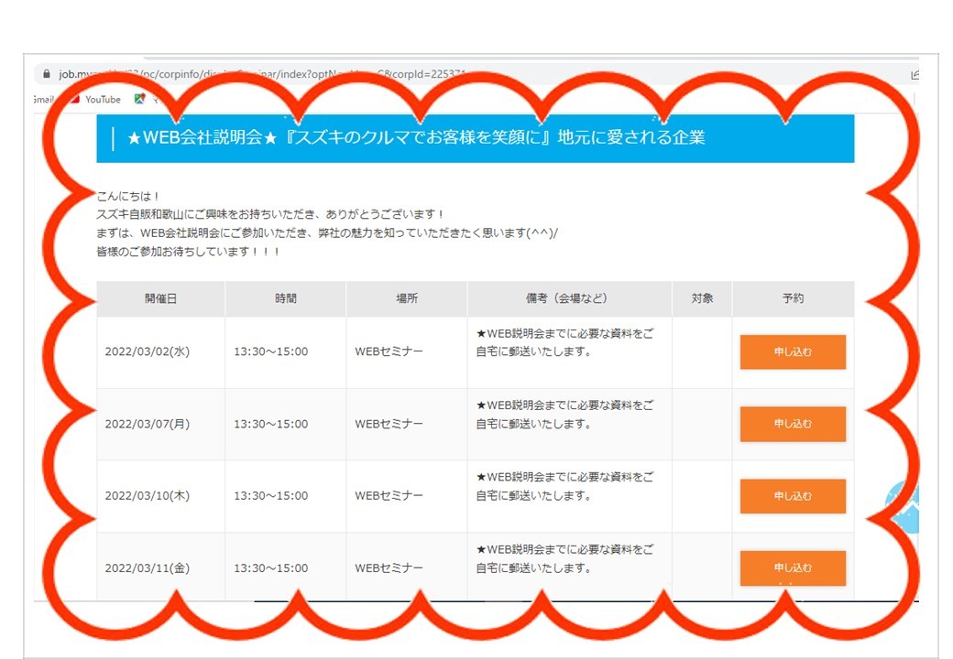Click WEBセミナー in the 03/02 row
The width and height of the screenshot is (953, 659).
coord(389,352)
